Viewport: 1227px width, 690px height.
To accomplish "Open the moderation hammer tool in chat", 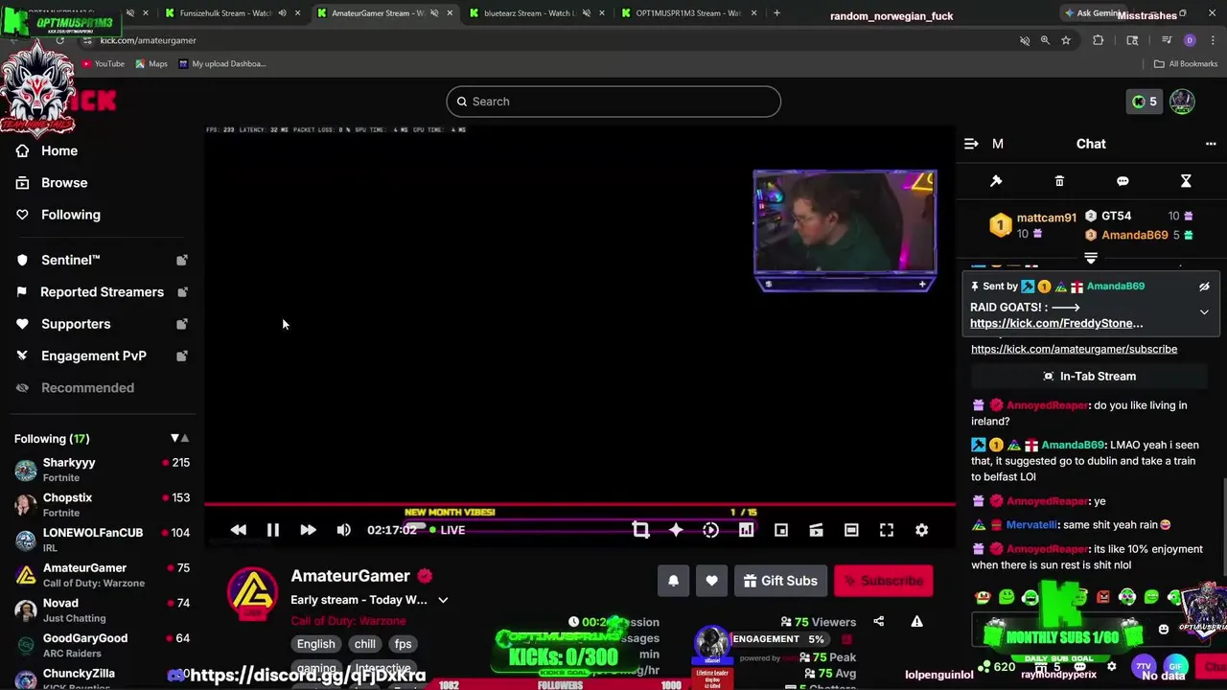I will pos(996,181).
